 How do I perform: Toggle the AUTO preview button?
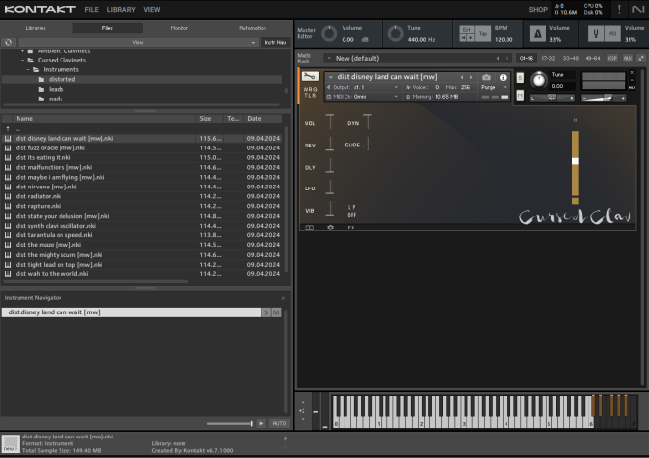278,423
